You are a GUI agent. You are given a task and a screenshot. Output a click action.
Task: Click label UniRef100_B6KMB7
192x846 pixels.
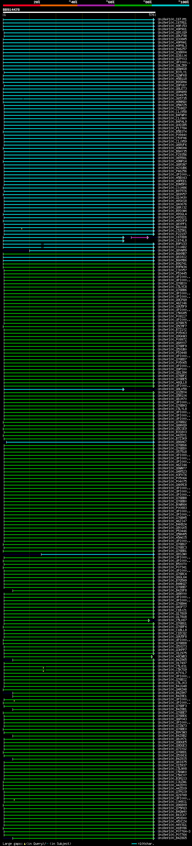pos(172,254)
